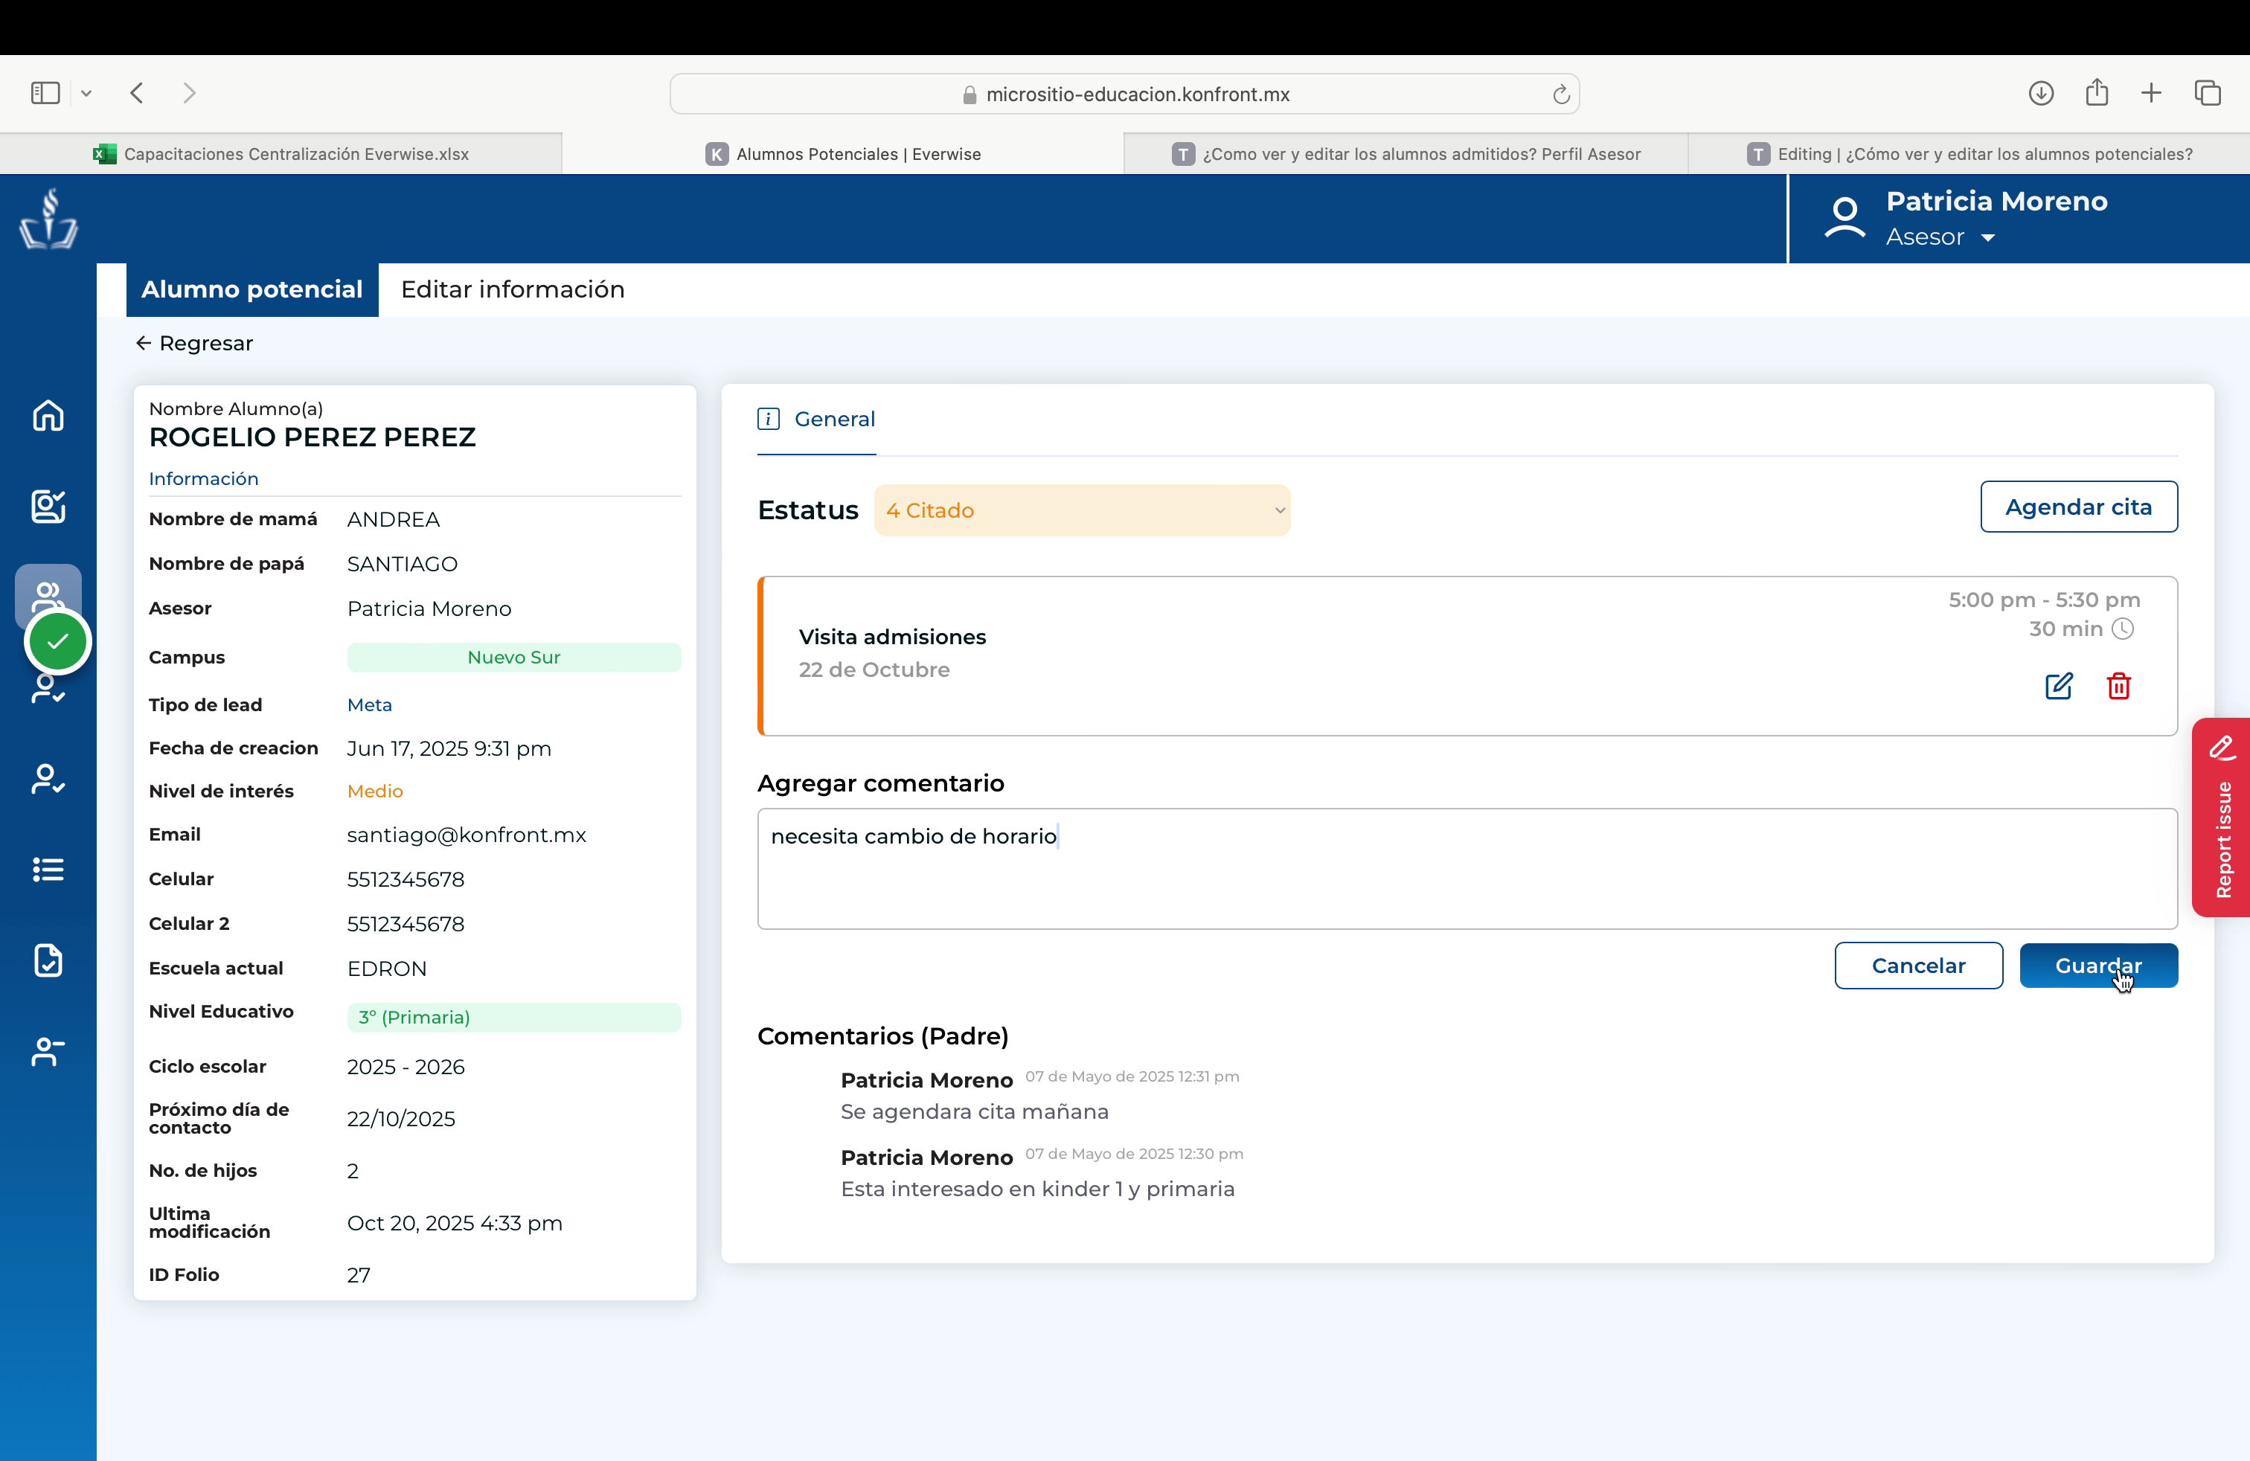Click the green checkmark badge in sidebar
2250x1461 pixels.
pos(58,642)
